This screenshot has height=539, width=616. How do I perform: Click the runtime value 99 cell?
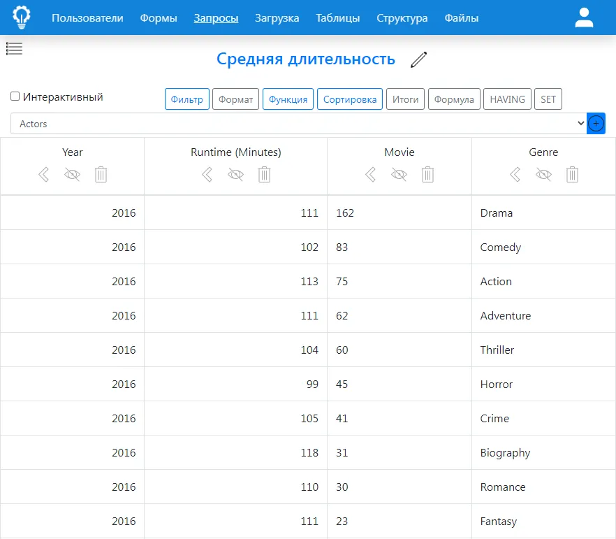point(236,384)
